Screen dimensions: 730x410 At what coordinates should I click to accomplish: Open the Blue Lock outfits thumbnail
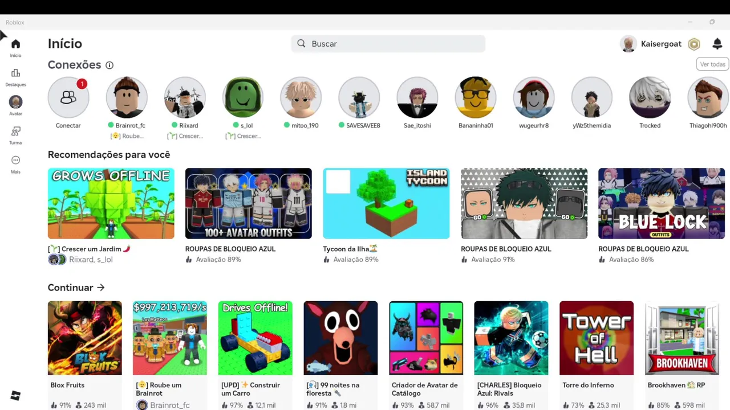coord(662,203)
